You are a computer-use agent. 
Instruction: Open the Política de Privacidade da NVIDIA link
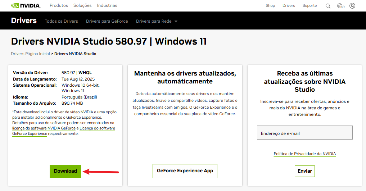click(x=304, y=154)
